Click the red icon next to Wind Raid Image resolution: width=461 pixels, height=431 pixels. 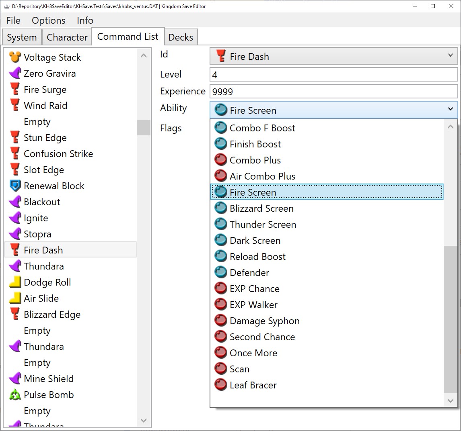[15, 105]
